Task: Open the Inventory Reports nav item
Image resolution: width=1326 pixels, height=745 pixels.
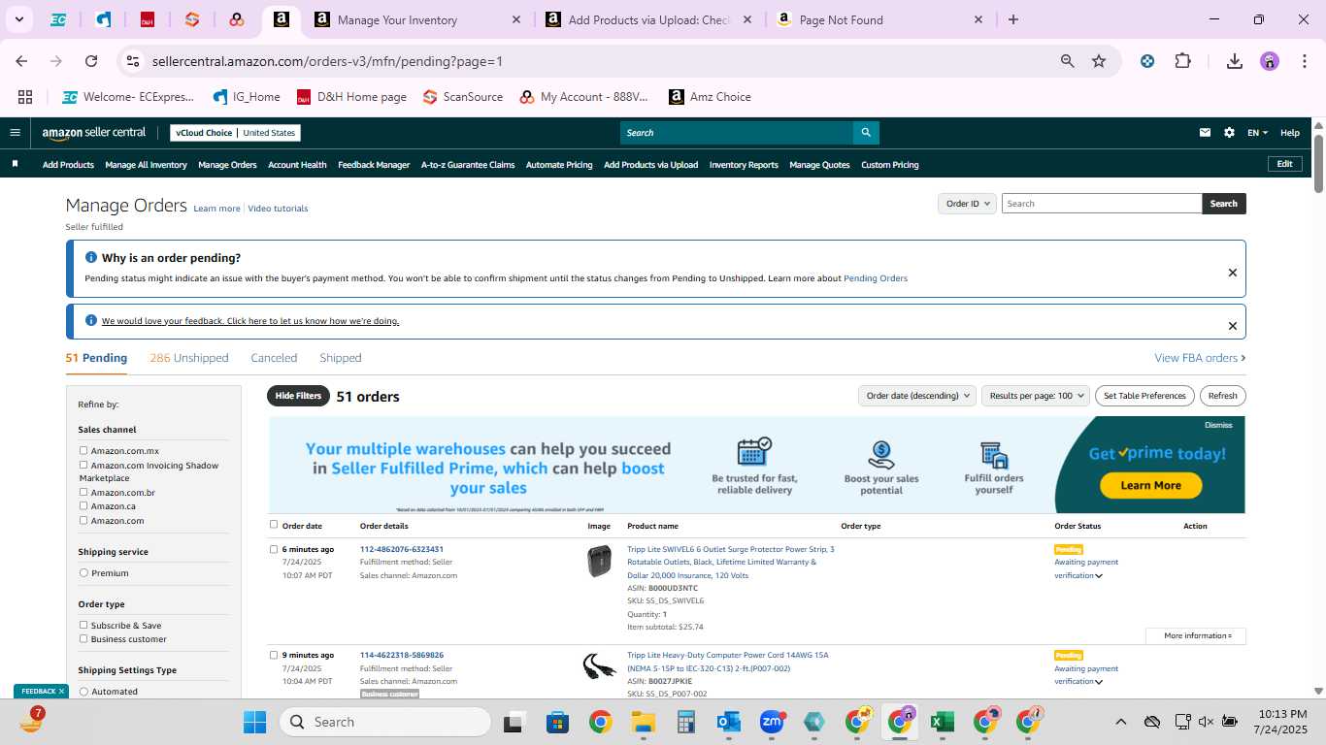Action: coord(744,165)
